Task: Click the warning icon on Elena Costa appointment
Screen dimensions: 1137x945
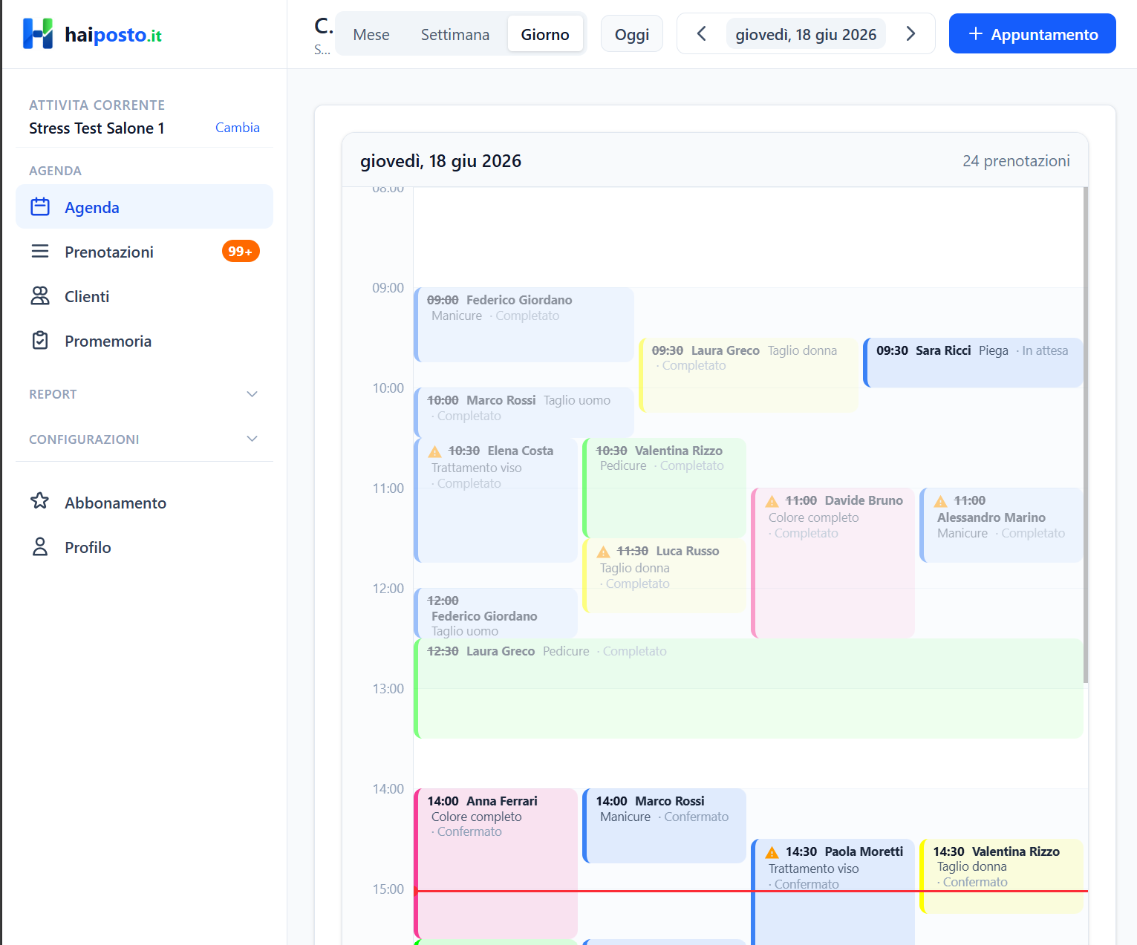Action: [x=435, y=451]
